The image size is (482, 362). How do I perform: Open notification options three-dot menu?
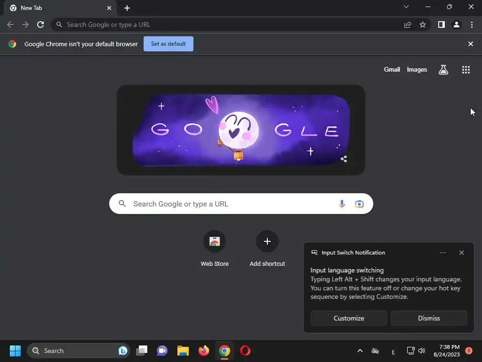[x=442, y=253]
